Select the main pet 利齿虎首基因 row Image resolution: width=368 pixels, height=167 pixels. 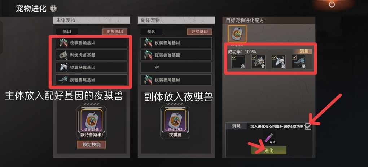[x=92, y=55]
